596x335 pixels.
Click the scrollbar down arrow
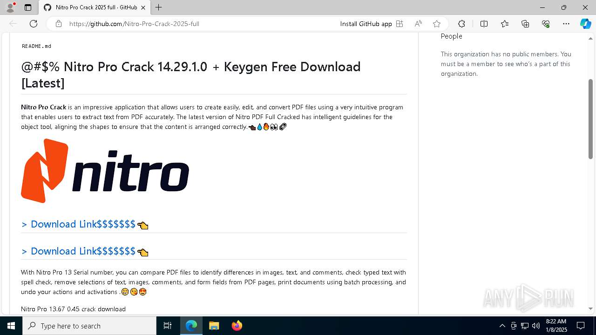click(x=590, y=308)
